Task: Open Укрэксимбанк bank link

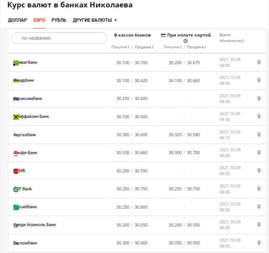Action: (28, 99)
